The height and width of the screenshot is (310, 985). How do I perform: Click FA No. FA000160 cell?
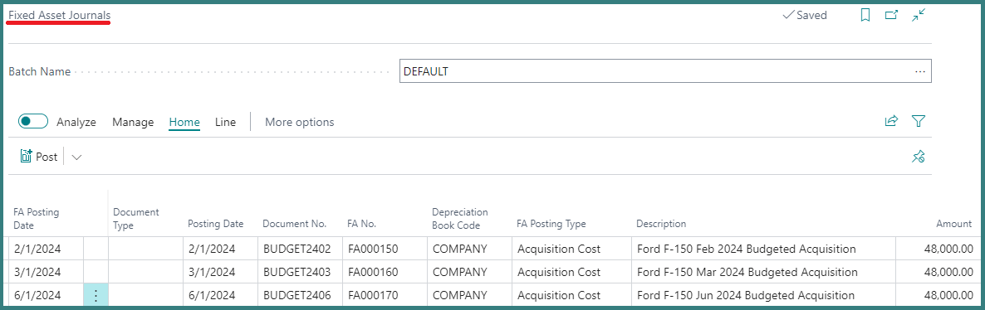tap(385, 273)
